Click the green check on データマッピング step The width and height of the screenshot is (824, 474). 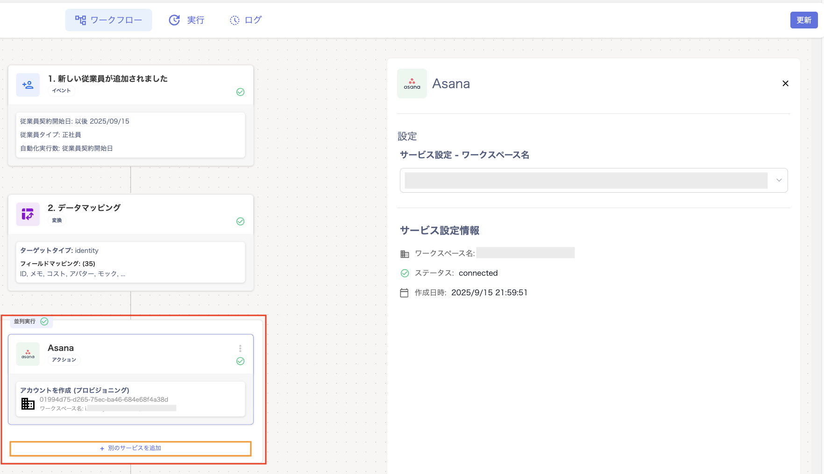[241, 221]
